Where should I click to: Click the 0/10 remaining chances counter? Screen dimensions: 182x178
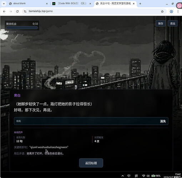click(35, 24)
